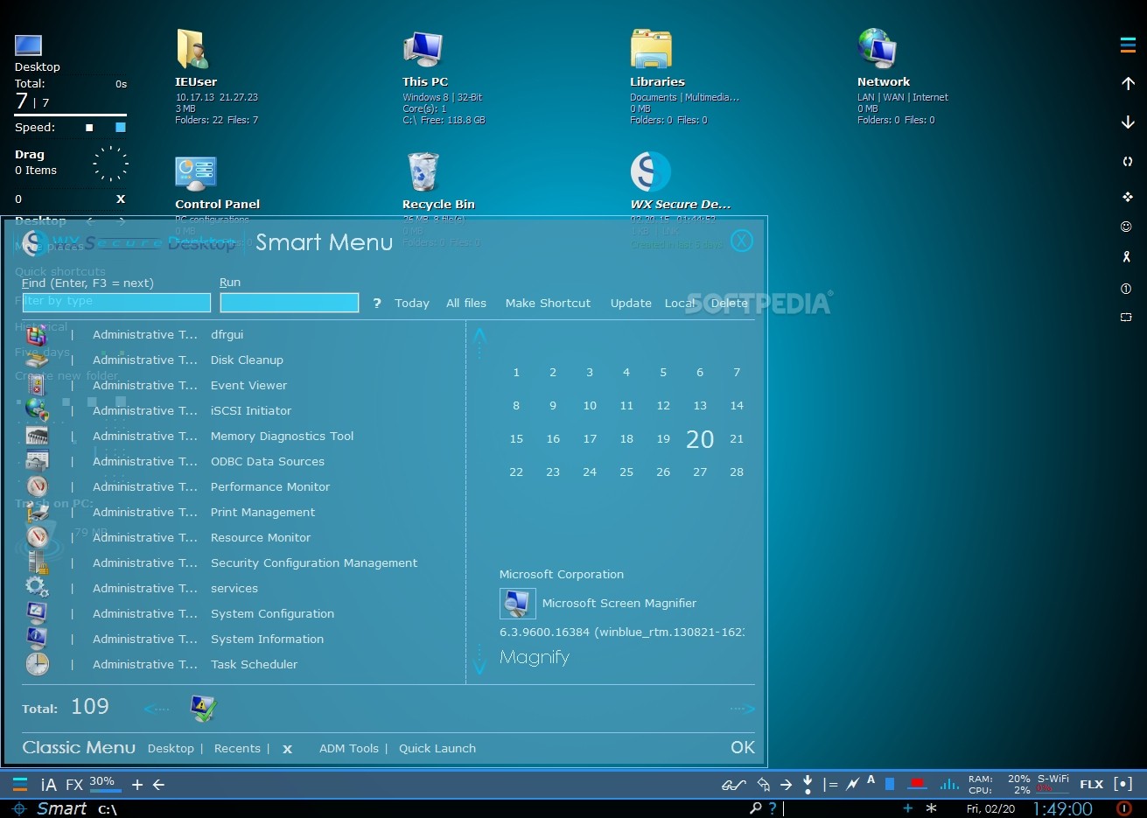Open the WX Secure Desktop shortcut icon
This screenshot has width=1147, height=818.
click(651, 171)
